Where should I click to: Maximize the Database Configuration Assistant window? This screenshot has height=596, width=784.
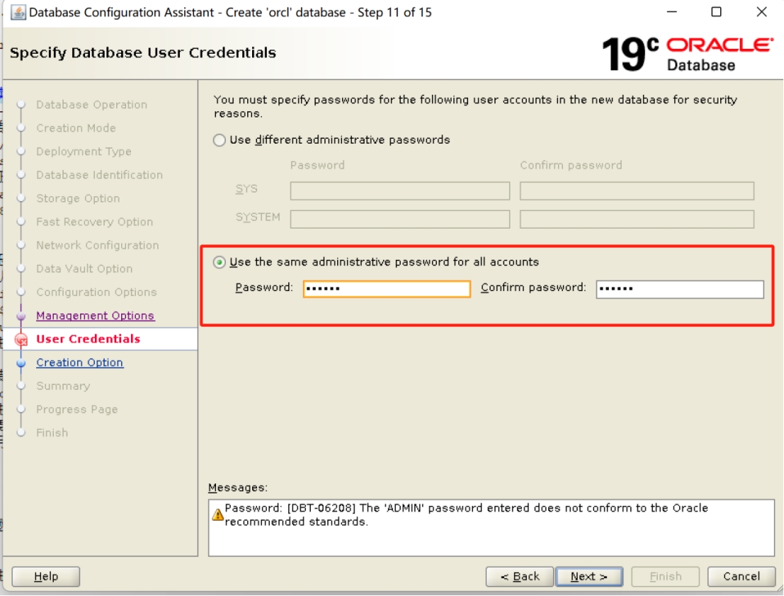(716, 11)
